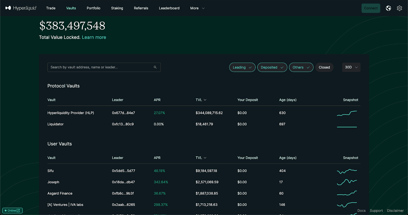Toggle the Leading filter chip
Image resolution: width=408 pixels, height=215 pixels.
[x=242, y=67]
